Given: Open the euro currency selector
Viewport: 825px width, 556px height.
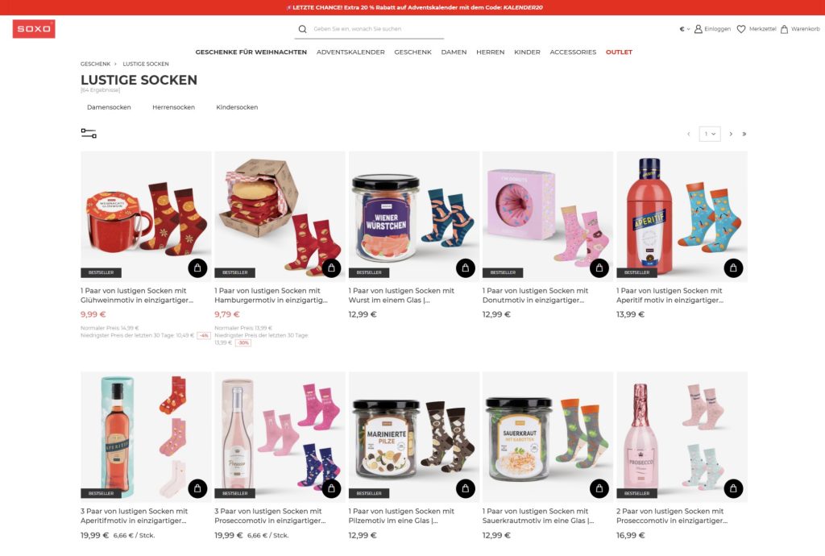Looking at the screenshot, I should (x=685, y=29).
